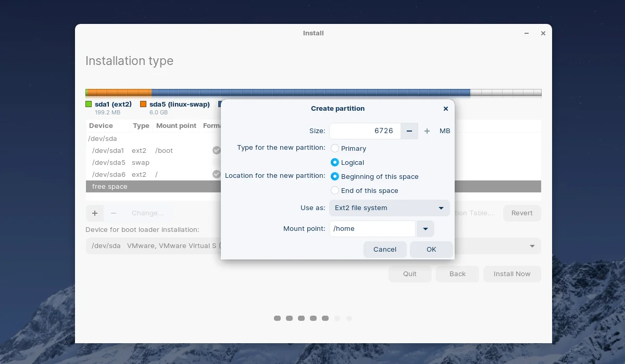Click the Quit button
Viewport: 625px width, 364px height.
click(x=410, y=274)
